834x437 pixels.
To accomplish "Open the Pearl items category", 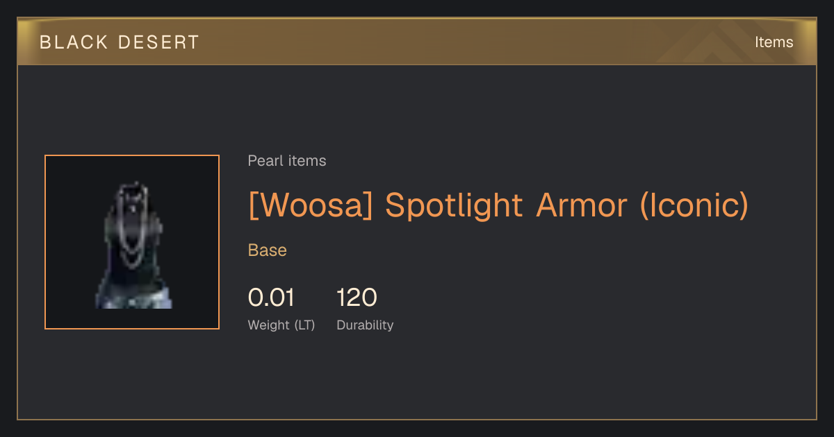I will click(x=287, y=161).
